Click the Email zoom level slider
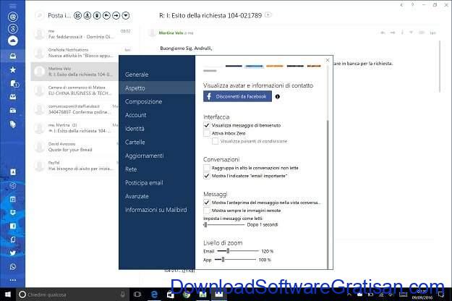 point(238,251)
